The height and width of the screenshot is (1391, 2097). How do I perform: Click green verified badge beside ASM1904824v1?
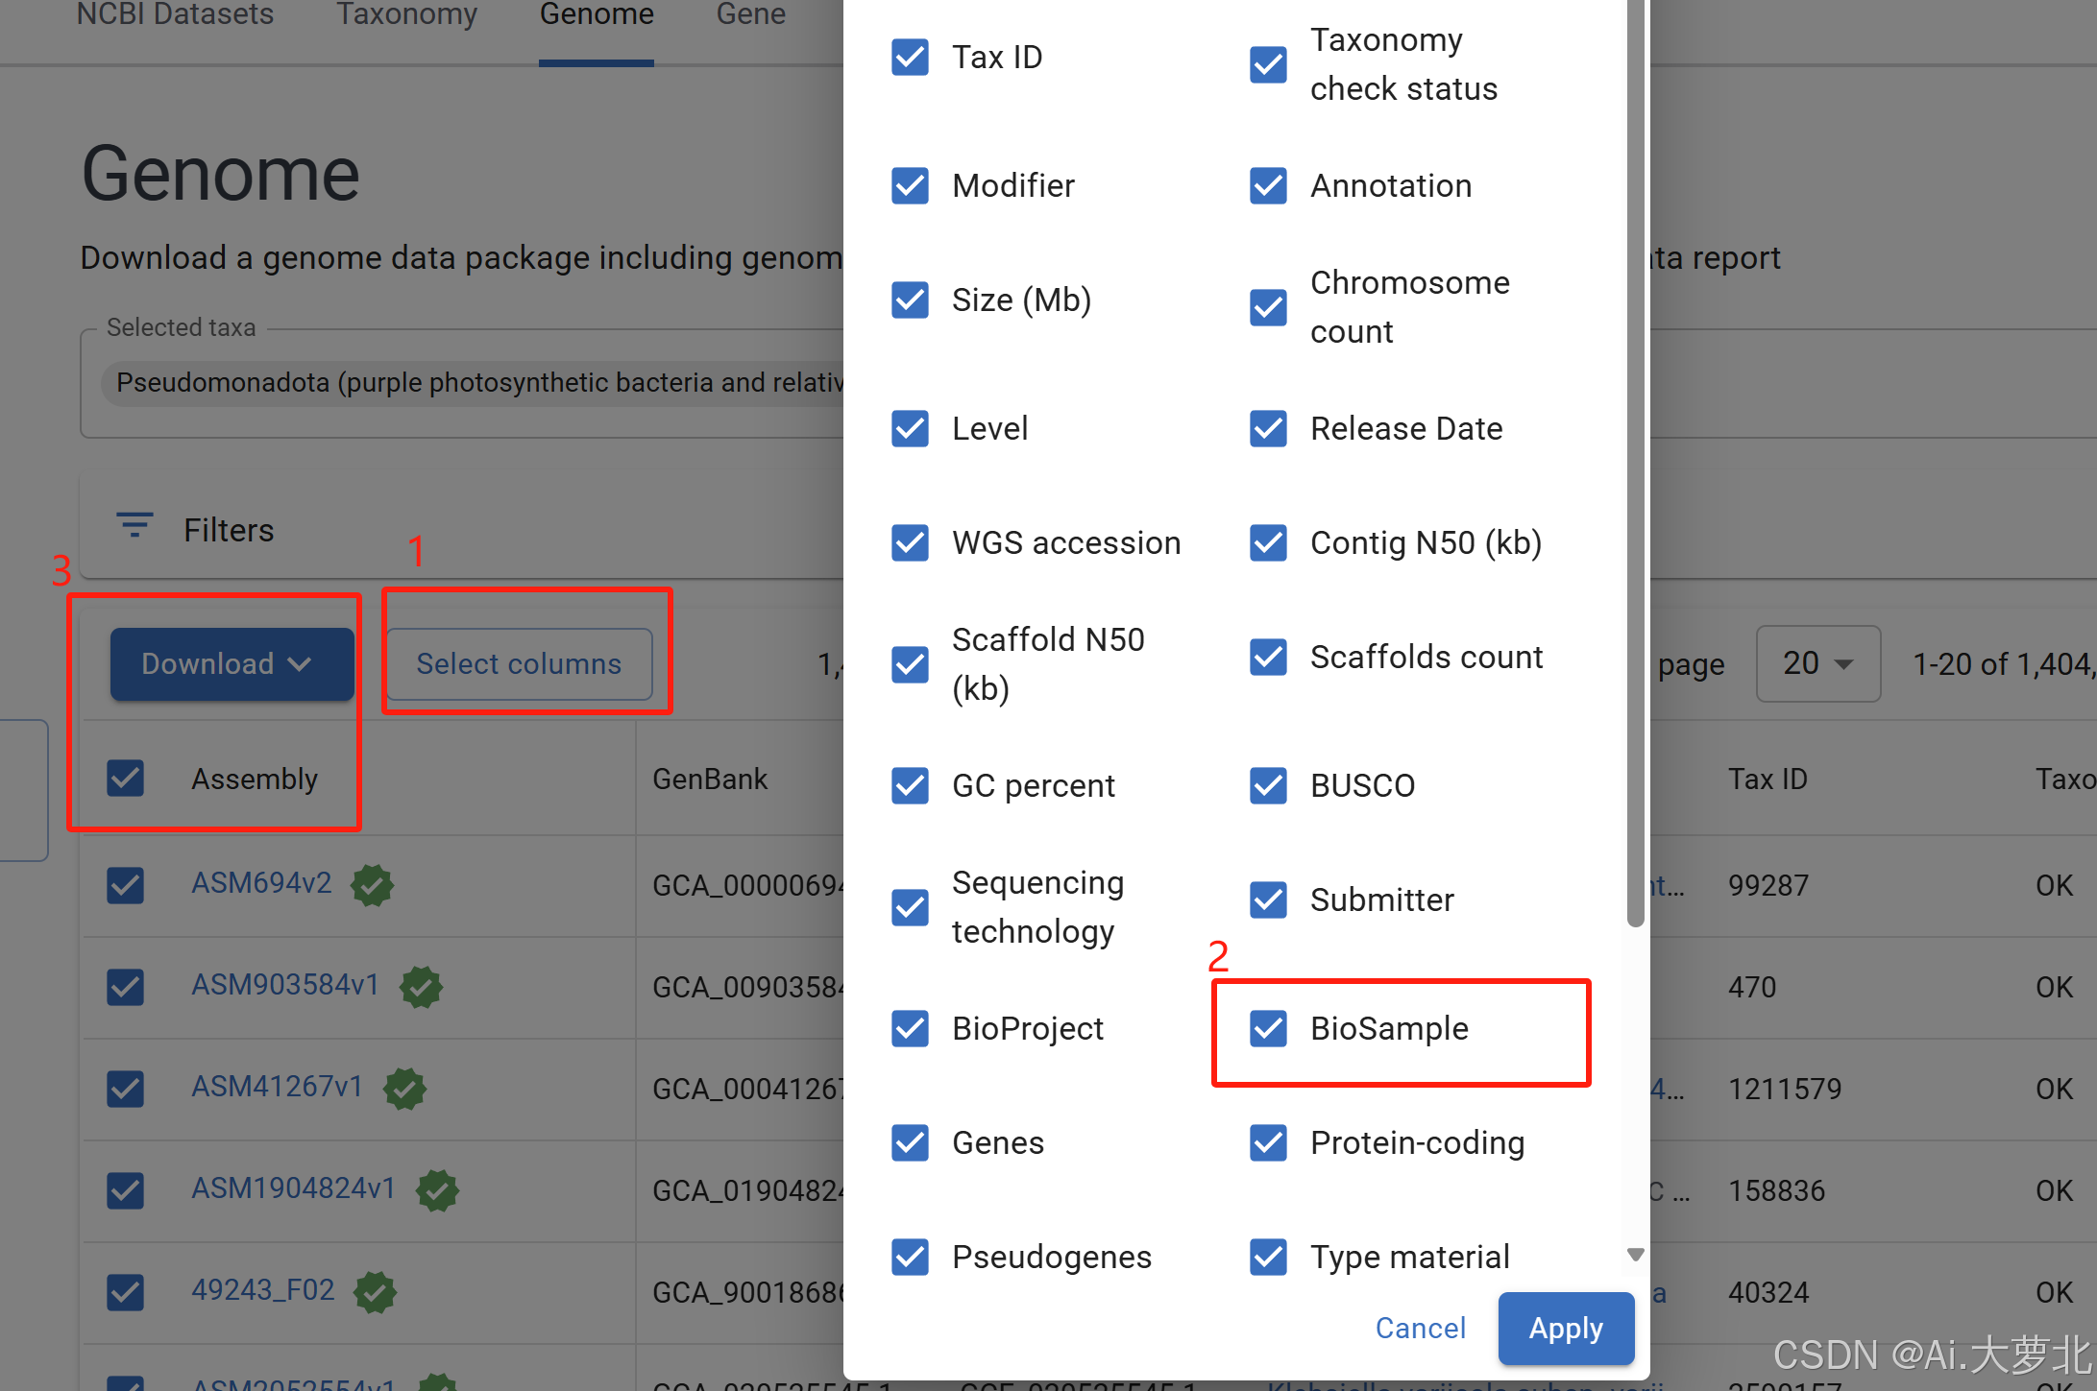click(437, 1190)
